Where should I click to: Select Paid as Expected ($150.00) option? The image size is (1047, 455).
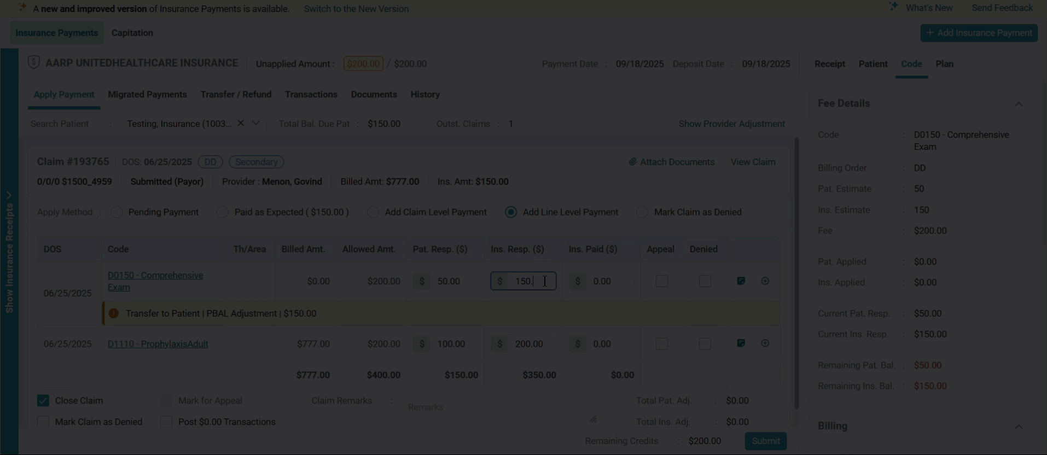222,212
